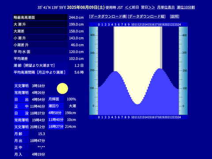Image resolution: width=212 pixels, height=159 pixels.
Task: Select the evening astronomical twilight time 20時12分
Action: pos(38,127)
